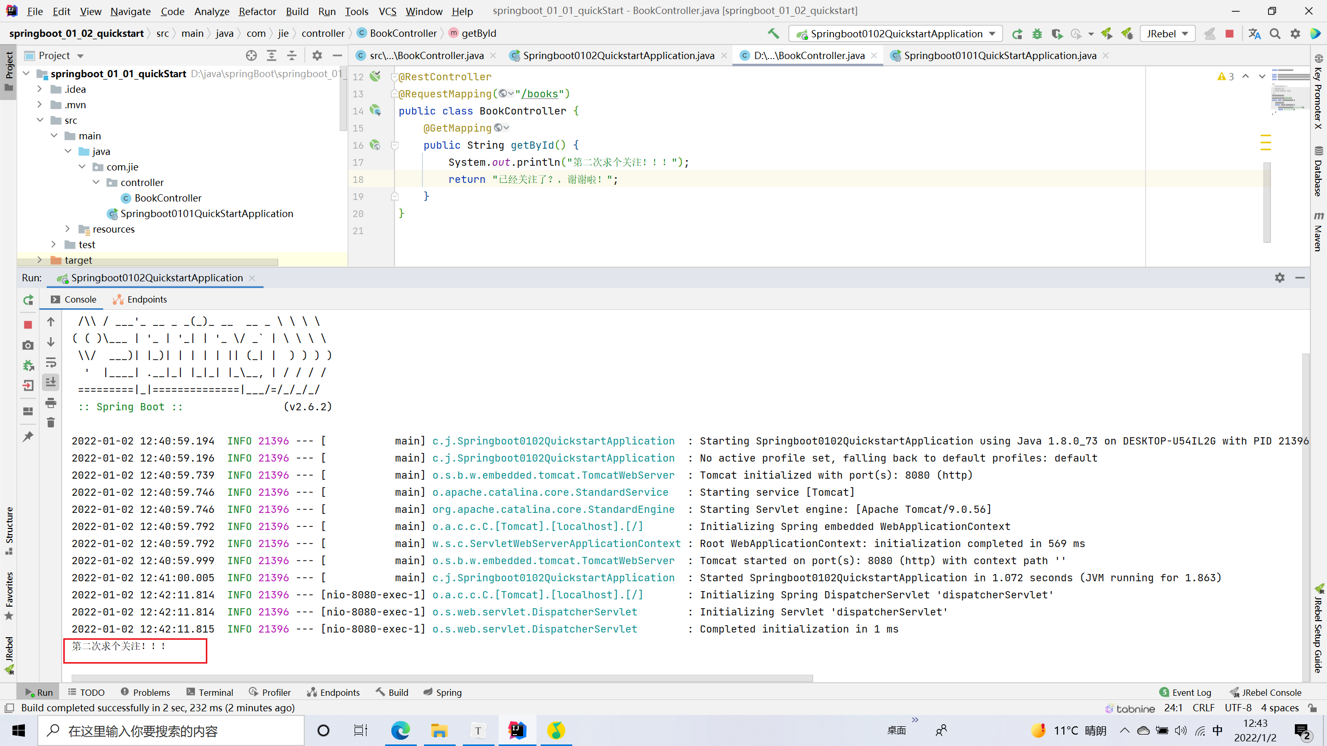
Task: Hide the Project panel with the minus icon
Action: pyautogui.click(x=337, y=55)
